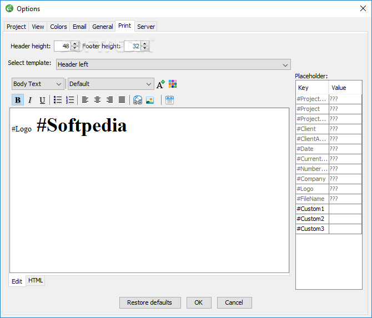Switch to the Email tab
Screen dimensions: 372x318
(79, 27)
